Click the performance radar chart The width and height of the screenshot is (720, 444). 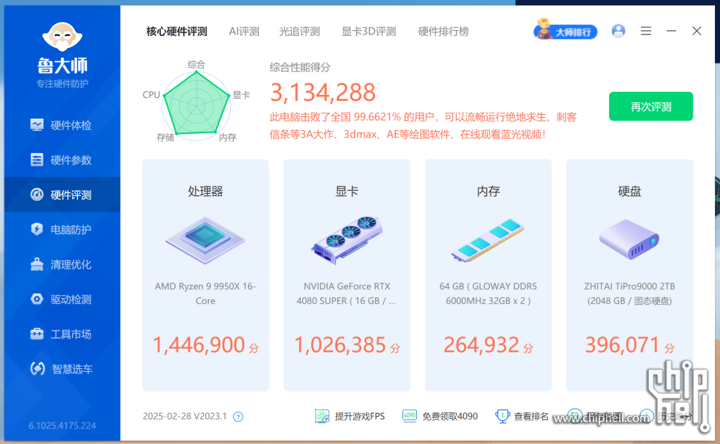pos(196,105)
